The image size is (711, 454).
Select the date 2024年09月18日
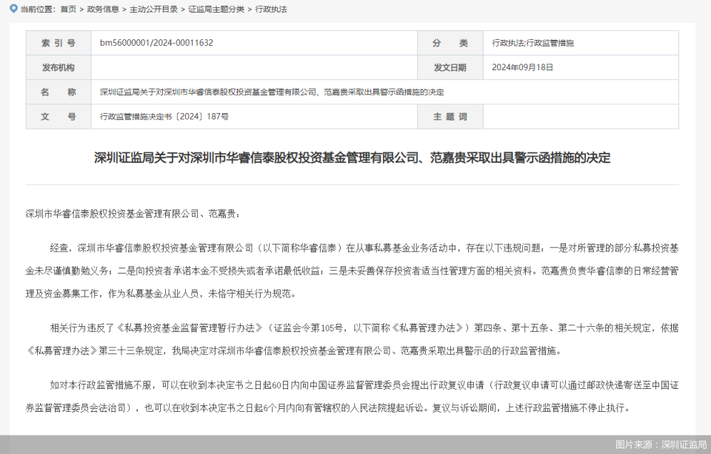click(522, 67)
